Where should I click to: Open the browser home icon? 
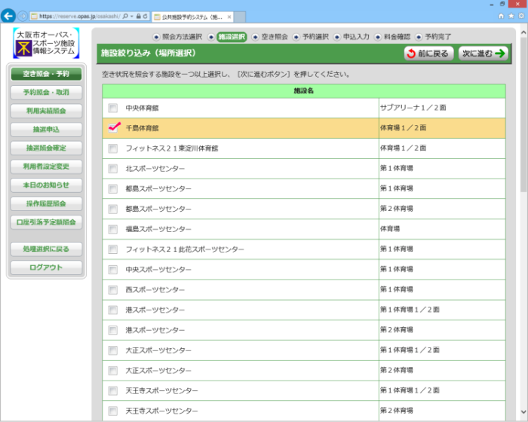[x=501, y=16]
